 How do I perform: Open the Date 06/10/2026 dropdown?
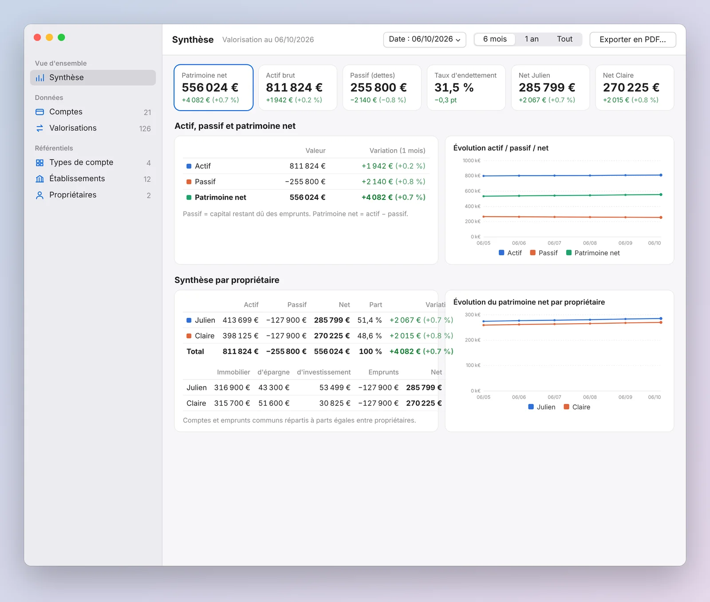(x=425, y=40)
